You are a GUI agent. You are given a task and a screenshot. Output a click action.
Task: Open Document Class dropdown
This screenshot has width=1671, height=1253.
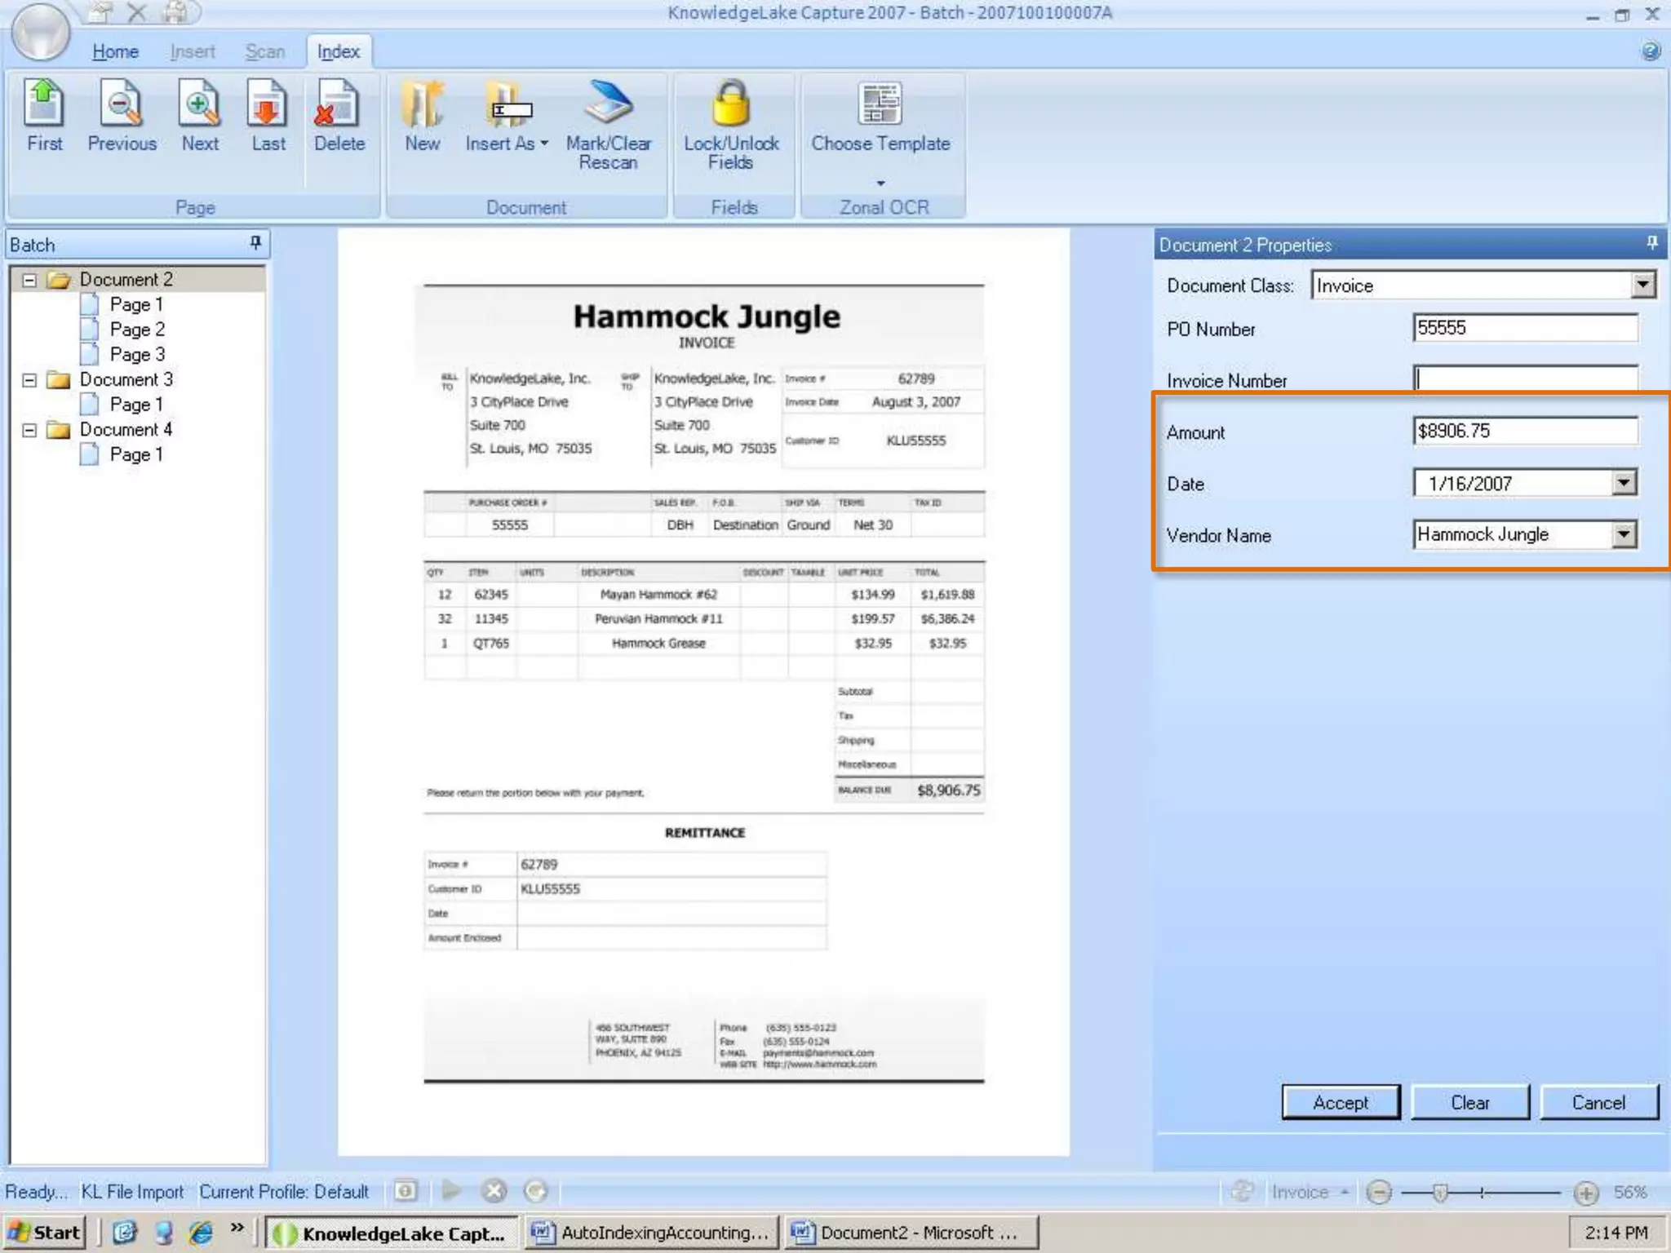[1642, 286]
